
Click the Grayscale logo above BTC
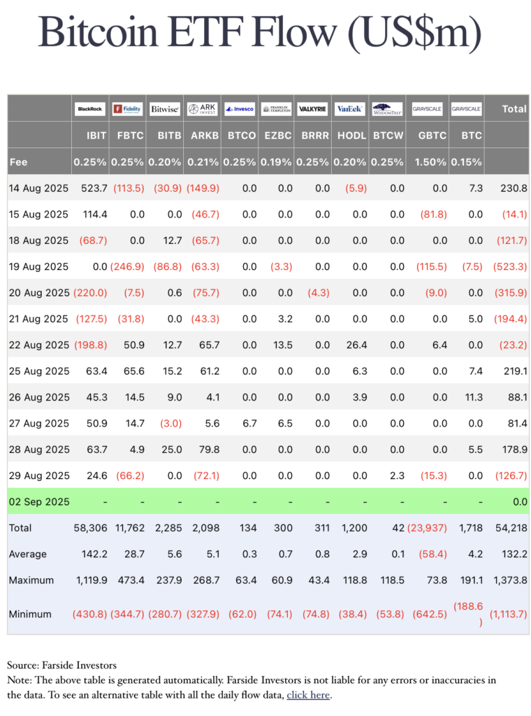[466, 108]
